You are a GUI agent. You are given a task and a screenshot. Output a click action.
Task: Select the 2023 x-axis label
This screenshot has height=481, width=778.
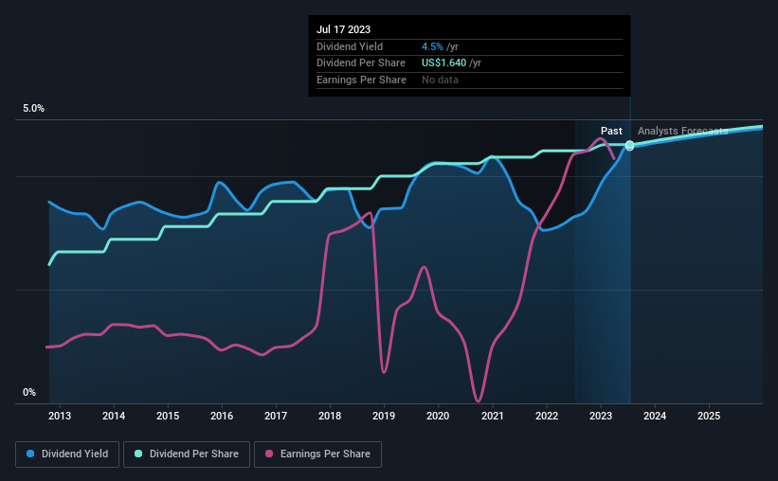pos(601,416)
